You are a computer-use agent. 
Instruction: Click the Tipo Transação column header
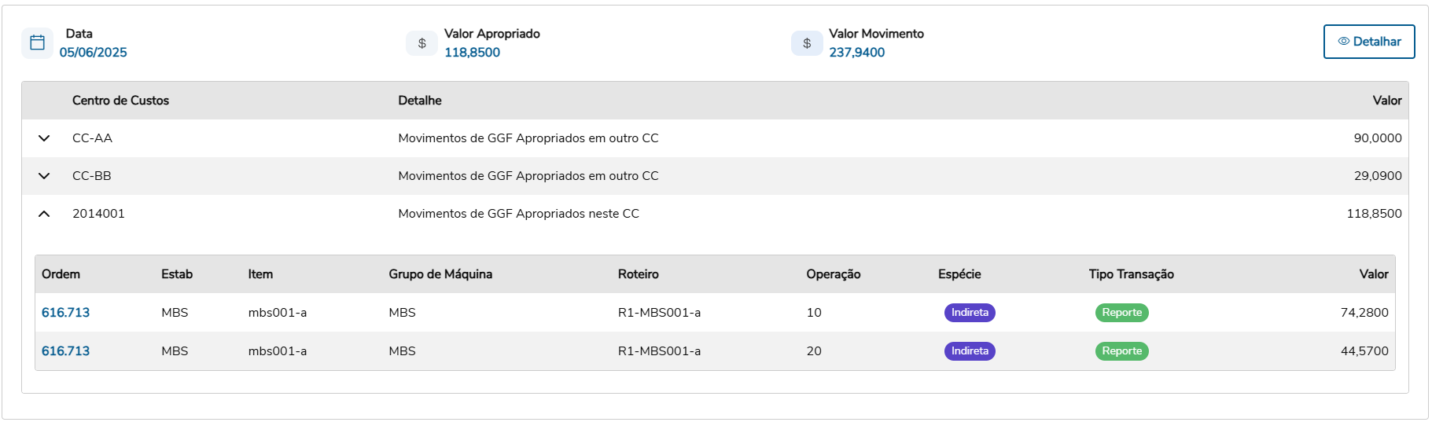tap(1131, 274)
